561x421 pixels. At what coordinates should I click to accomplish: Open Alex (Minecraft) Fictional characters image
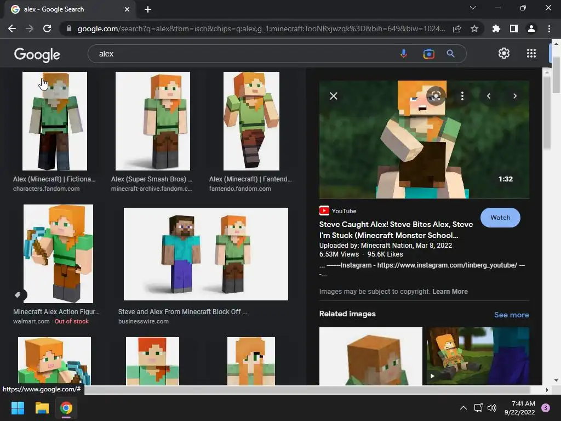55,121
